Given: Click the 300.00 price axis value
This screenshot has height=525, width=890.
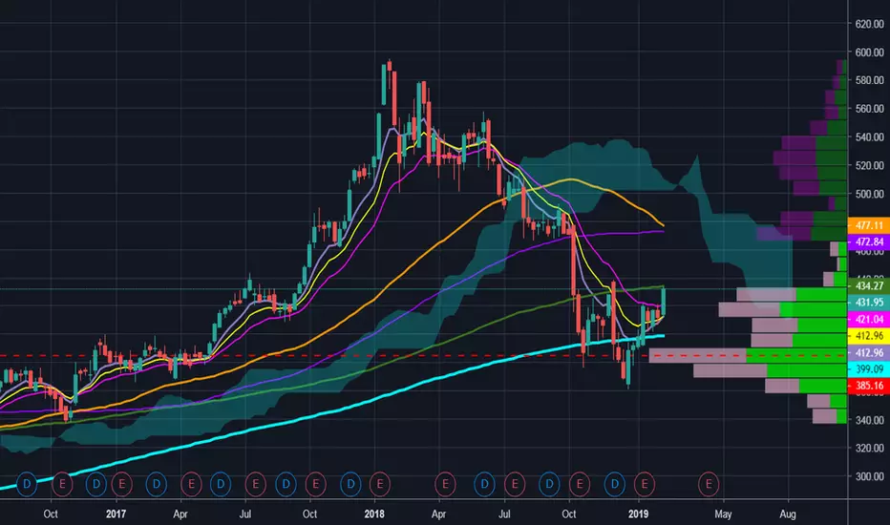Looking at the screenshot, I should [x=870, y=476].
